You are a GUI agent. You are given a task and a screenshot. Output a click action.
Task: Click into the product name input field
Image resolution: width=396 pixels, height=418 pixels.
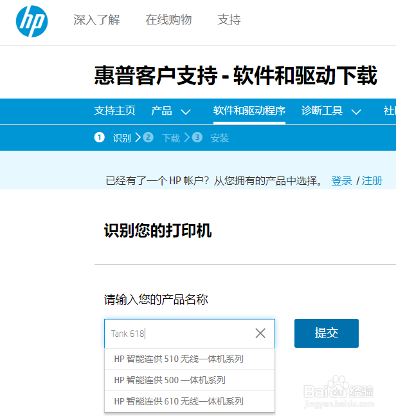coord(190,334)
